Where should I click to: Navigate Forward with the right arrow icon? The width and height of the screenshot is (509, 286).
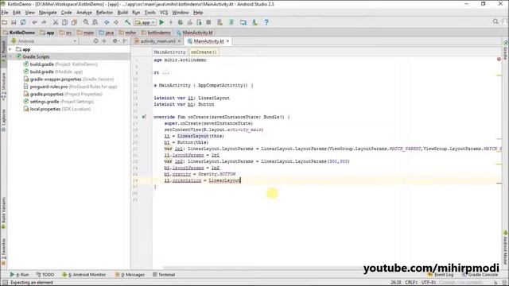(116, 22)
